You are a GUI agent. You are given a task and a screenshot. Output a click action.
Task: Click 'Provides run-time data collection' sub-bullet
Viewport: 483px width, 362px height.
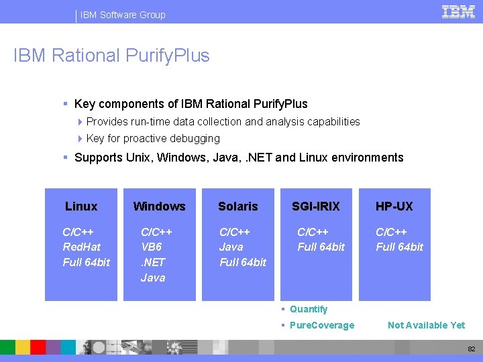(x=223, y=122)
